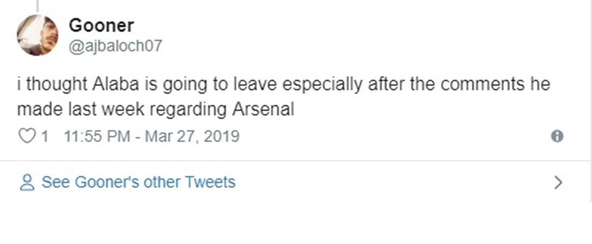Open the Gooner display name
This screenshot has height=244, width=592.
pos(101,25)
